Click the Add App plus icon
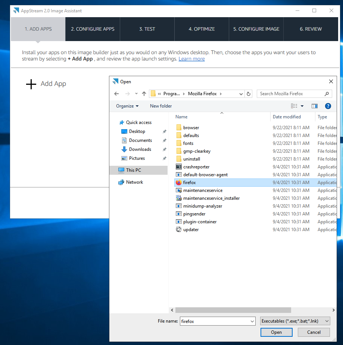 [x=31, y=84]
